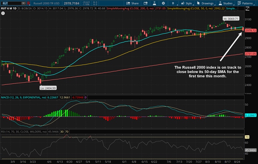Image resolution: width=258 pixels, height=164 pixels.
Task: Open the flask (thinkScript lab) icon
Action: [x=154, y=3]
